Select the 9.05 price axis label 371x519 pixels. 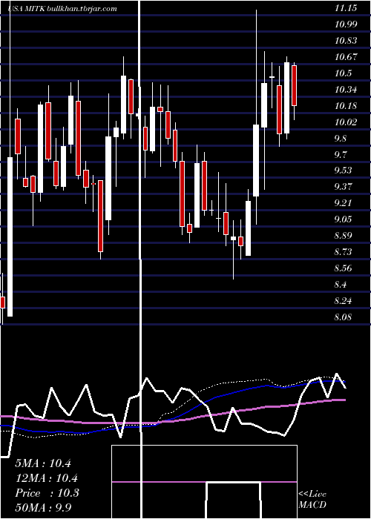click(343, 219)
